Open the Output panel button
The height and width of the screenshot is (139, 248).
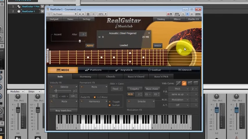click(54, 19)
